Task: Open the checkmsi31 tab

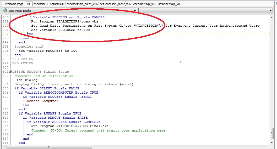Action: [41, 4]
